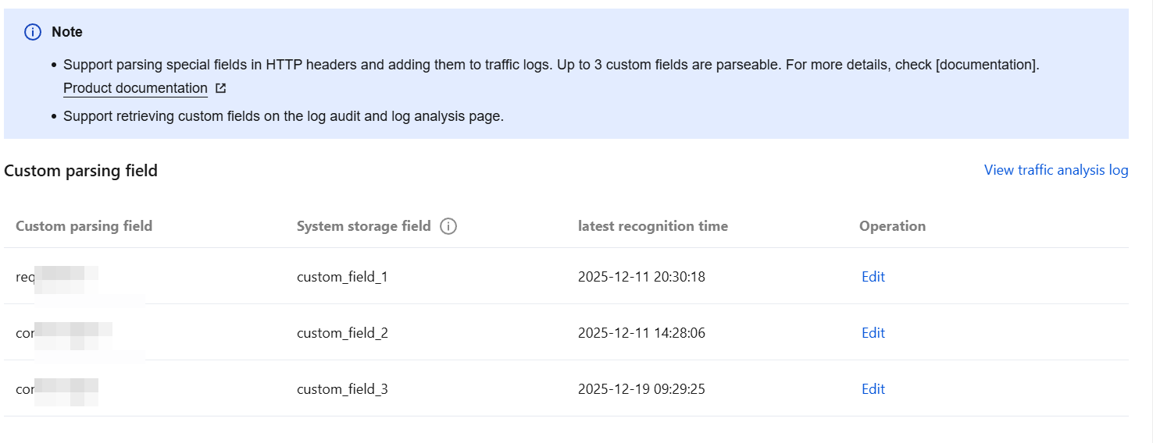Click the 2025-12-19 09:29:25 timestamp
The width and height of the screenshot is (1153, 443).
click(641, 389)
